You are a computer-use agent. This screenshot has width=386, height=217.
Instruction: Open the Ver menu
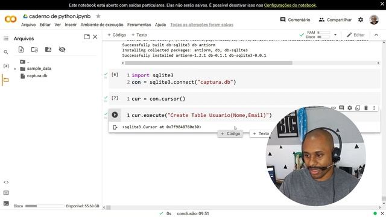pyautogui.click(x=58, y=25)
